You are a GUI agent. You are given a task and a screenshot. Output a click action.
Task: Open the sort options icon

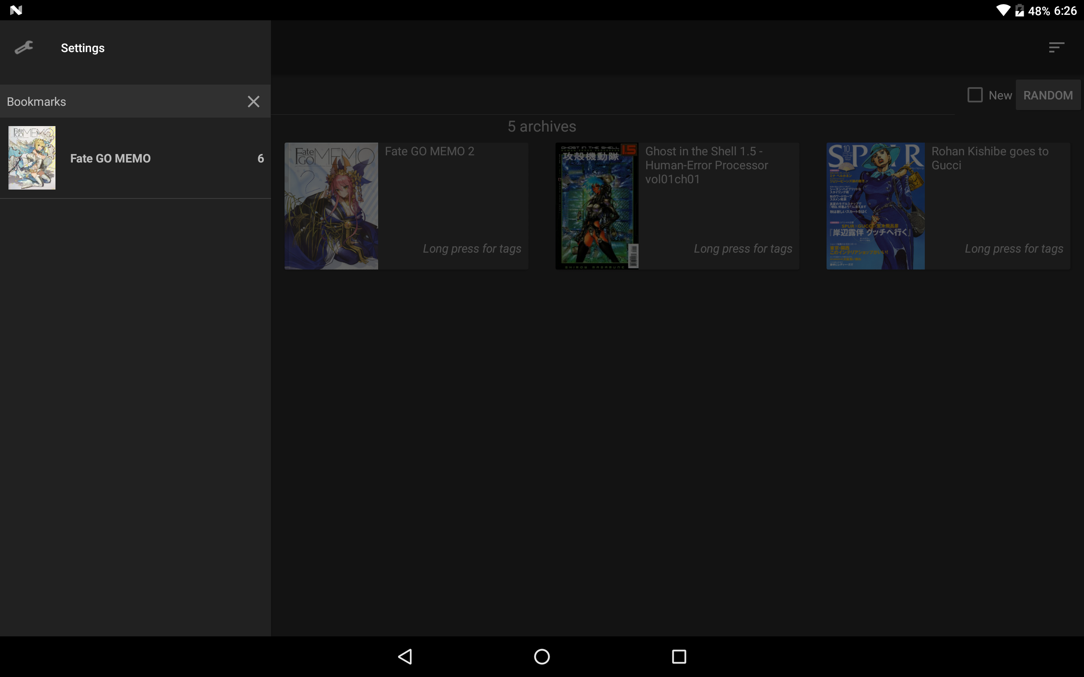[x=1056, y=47]
